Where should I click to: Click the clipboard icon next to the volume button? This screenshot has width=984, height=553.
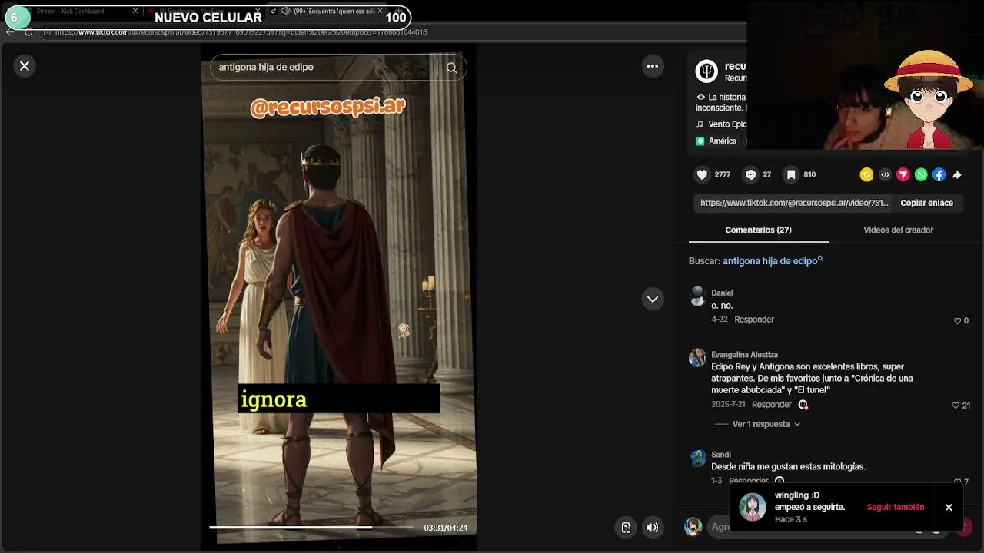pos(626,528)
